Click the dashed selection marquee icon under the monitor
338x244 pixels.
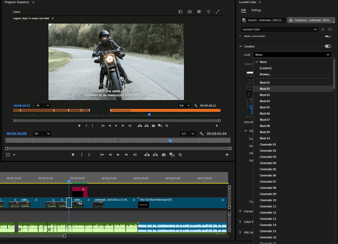[x=8, y=155]
